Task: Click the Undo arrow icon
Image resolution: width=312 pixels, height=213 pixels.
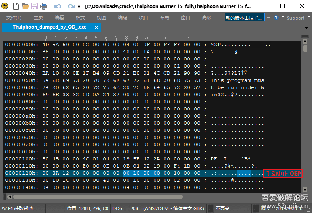Action: pos(58,6)
